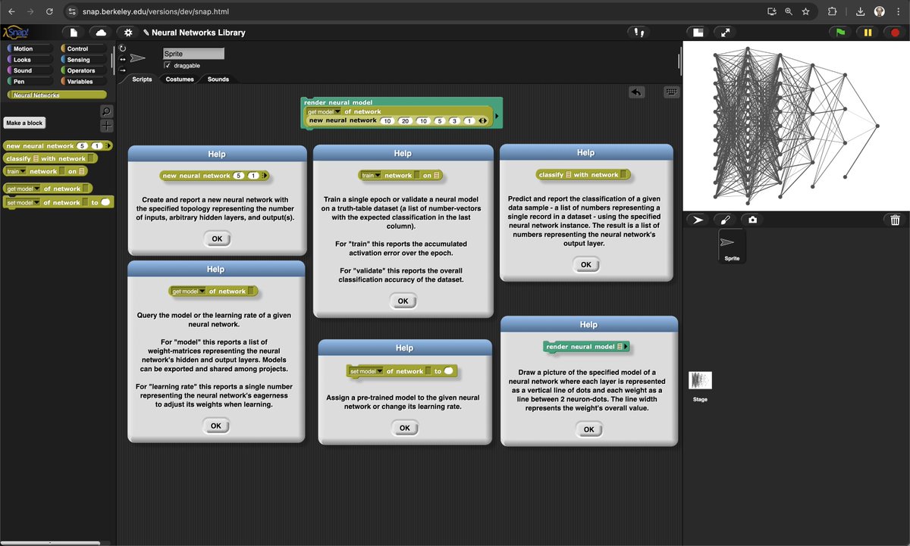Click the green flag to start
Image resolution: width=910 pixels, height=546 pixels.
pyautogui.click(x=840, y=33)
